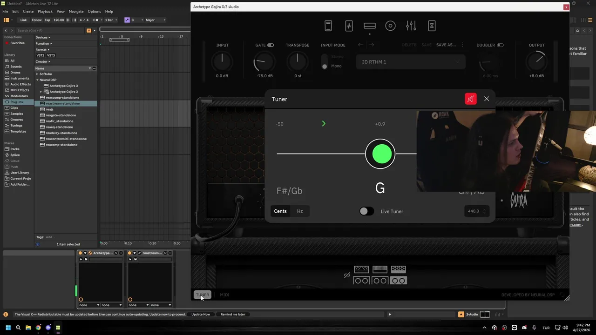Image resolution: width=596 pixels, height=335 pixels.
Task: Open the Navigate menu
Action: click(76, 12)
